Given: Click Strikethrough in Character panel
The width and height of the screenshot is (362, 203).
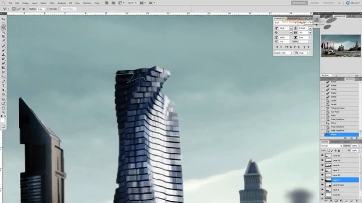Looking at the screenshot, I should coord(308,47).
